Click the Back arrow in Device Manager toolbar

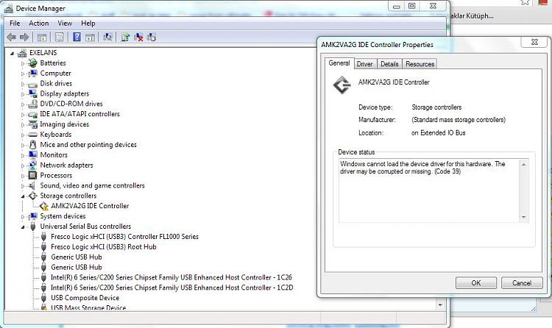(x=11, y=37)
